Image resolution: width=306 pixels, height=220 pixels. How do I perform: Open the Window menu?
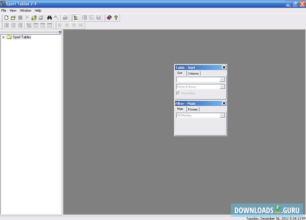(x=25, y=10)
